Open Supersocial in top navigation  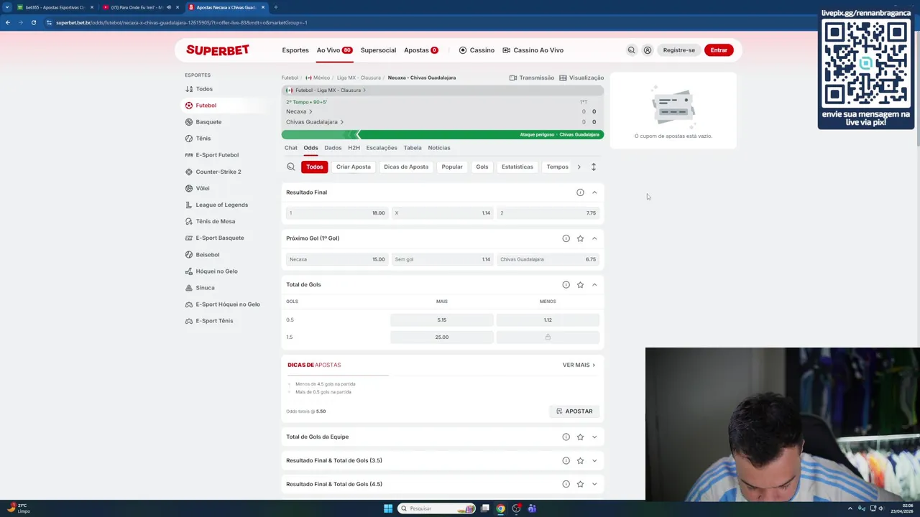coord(378,50)
